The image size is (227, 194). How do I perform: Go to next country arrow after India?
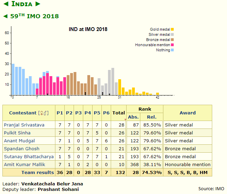click(38, 4)
